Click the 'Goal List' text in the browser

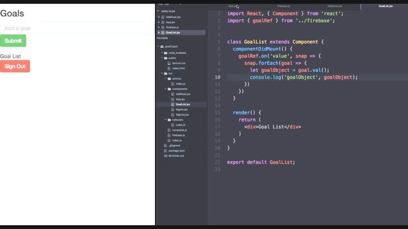point(10,57)
